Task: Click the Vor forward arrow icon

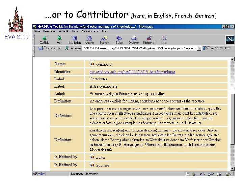Action: point(59,38)
